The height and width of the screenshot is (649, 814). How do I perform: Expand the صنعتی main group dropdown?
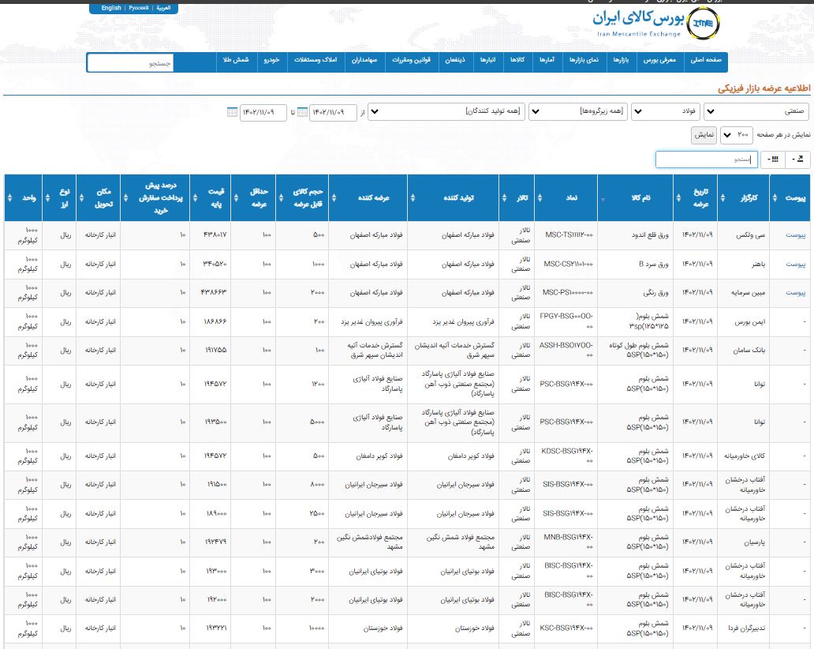757,111
